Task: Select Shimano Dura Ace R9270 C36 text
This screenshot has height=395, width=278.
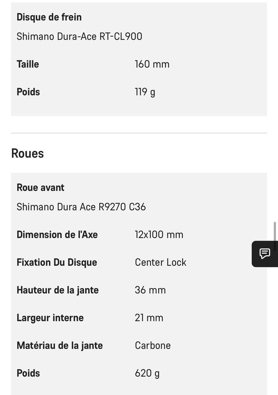Action: tap(81, 207)
